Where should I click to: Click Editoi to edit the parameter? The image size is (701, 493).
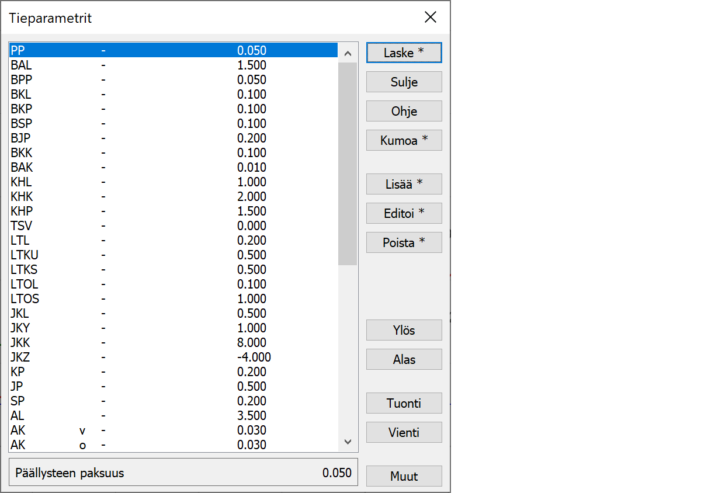(x=404, y=213)
